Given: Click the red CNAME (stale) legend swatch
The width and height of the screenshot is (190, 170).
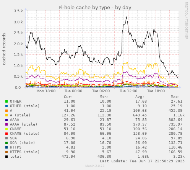Looking at the screenshot, I should 6,134.
